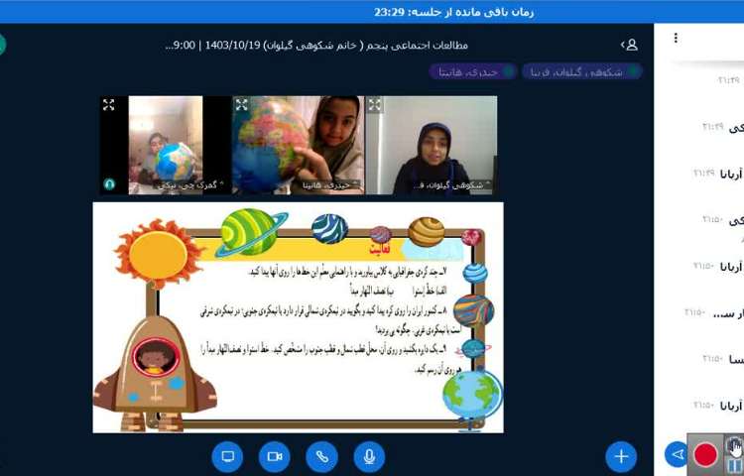This screenshot has width=744, height=476.
Task: Select the شکوهی گیلوان، فریبا speaker chip
Action: [582, 72]
